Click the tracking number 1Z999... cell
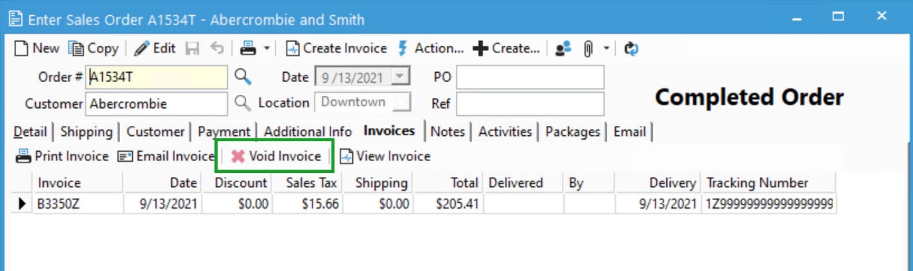 click(x=768, y=204)
